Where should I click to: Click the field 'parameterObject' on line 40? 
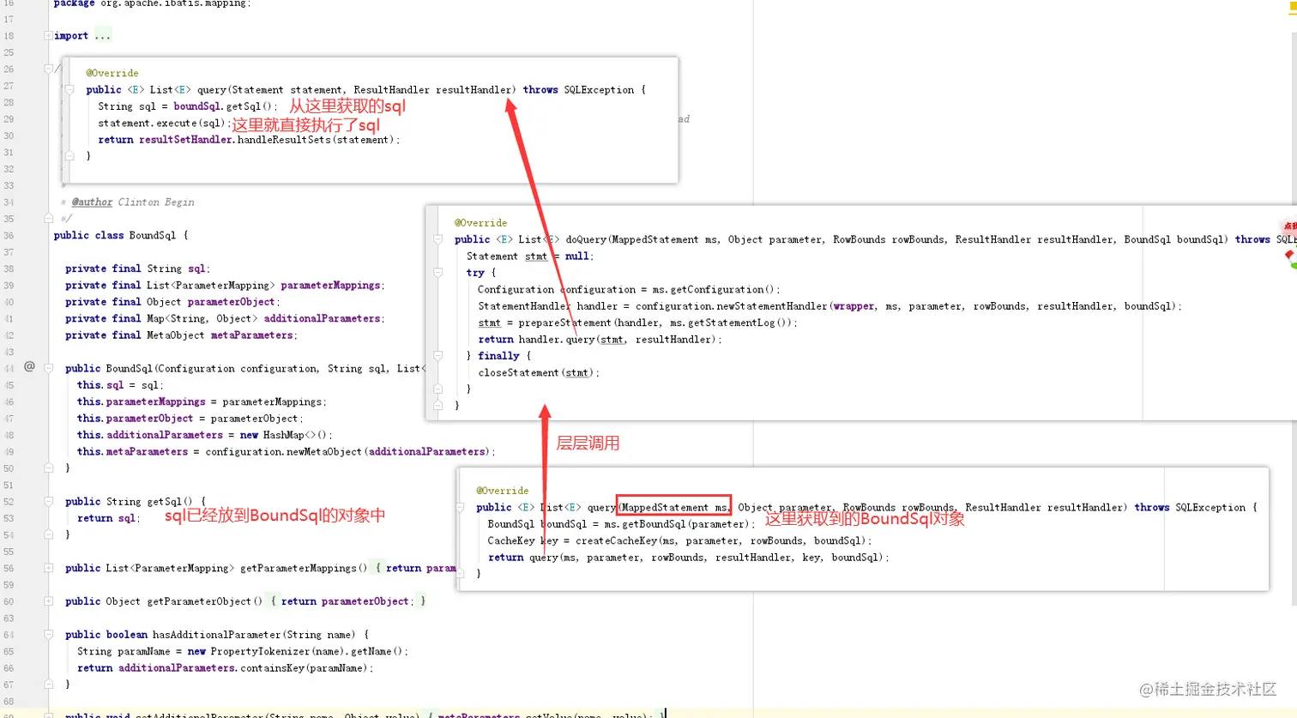click(232, 302)
